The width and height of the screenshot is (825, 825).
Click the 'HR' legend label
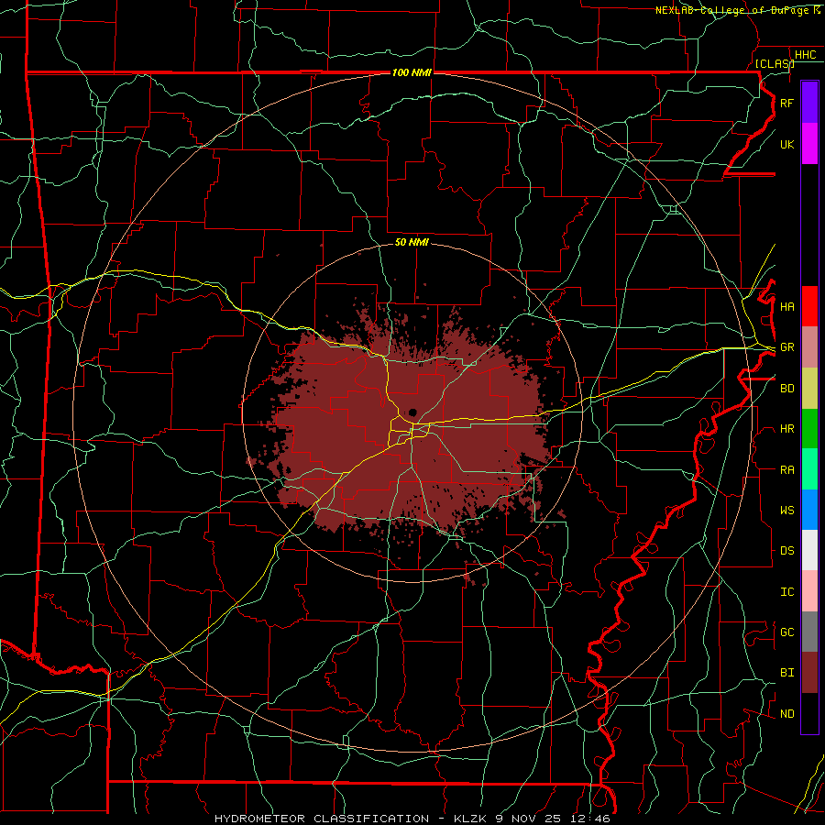(x=786, y=429)
